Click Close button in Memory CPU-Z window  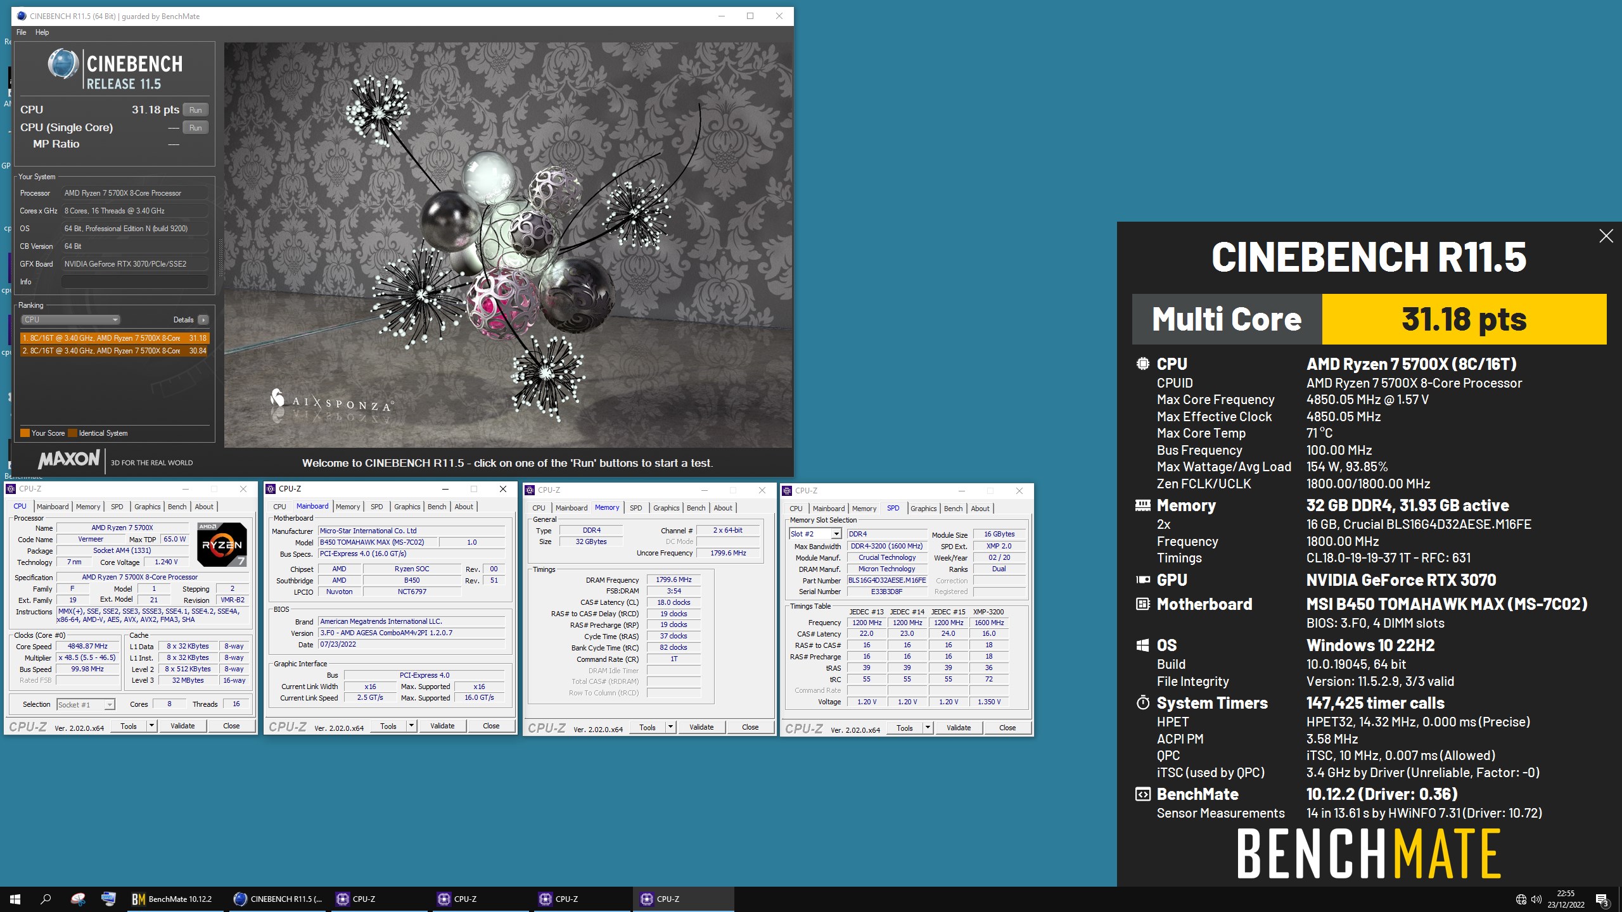pyautogui.click(x=750, y=727)
